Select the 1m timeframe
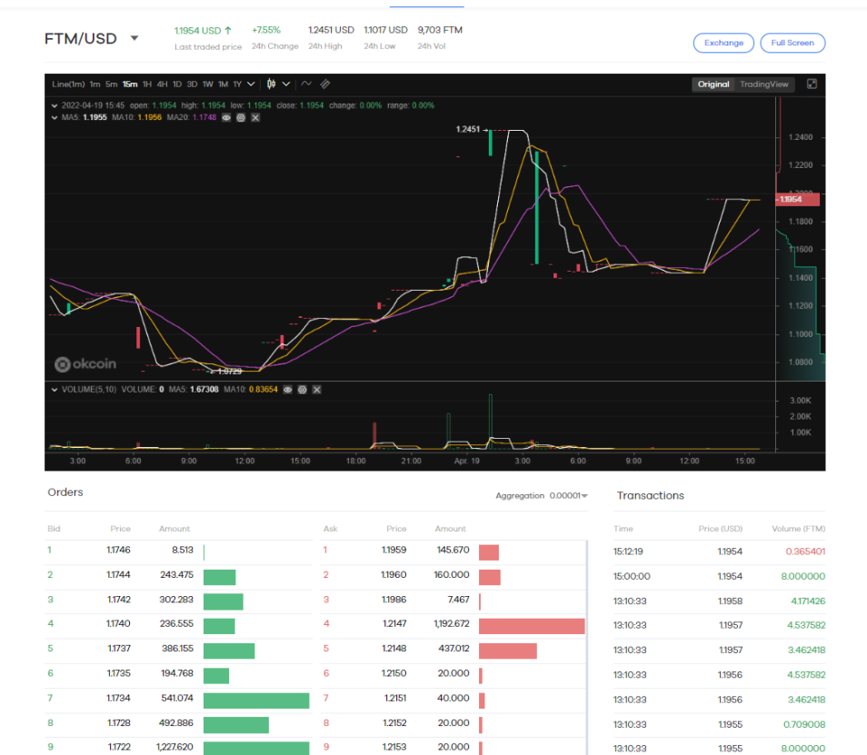This screenshot has height=755, width=867. click(x=95, y=84)
